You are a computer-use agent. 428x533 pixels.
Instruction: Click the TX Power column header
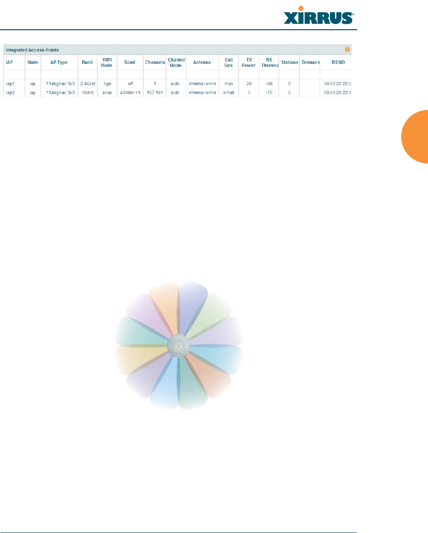coord(249,62)
